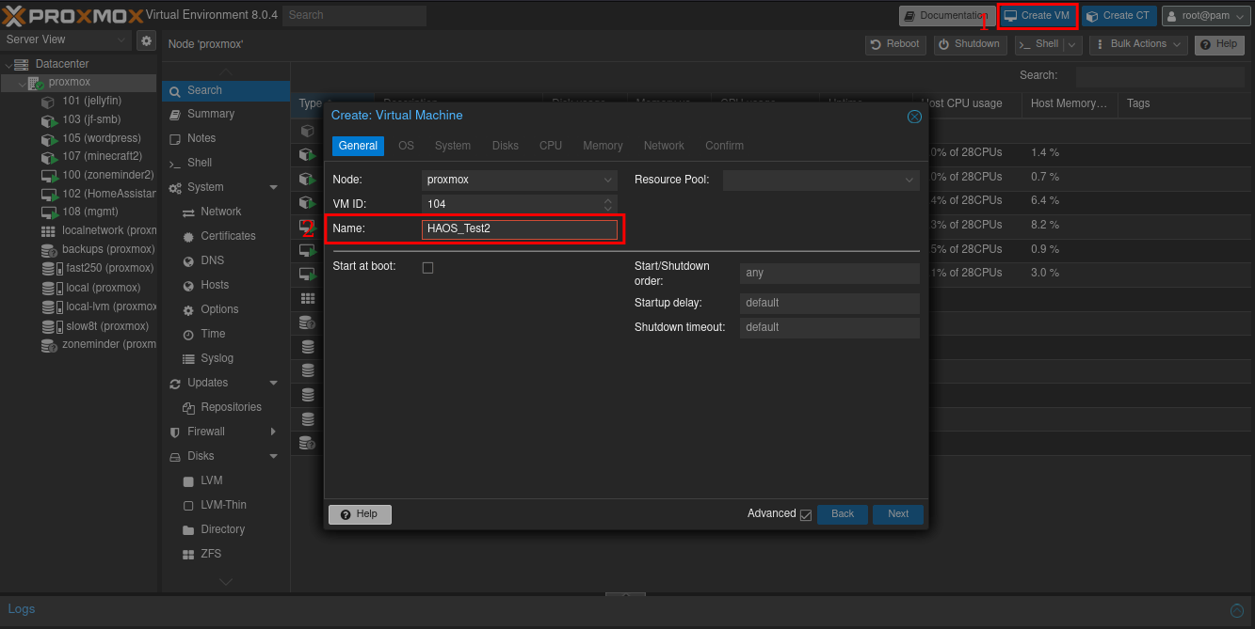
Task: Select VM 108 (mgmt) monitor icon
Action: [48, 212]
